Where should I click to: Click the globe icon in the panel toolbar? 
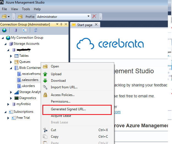click(x=4, y=30)
